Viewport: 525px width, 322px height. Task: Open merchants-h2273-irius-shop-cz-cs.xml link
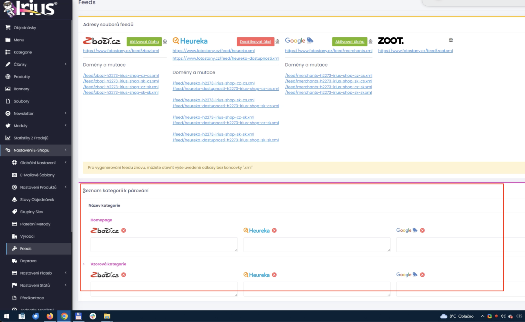tap(329, 75)
